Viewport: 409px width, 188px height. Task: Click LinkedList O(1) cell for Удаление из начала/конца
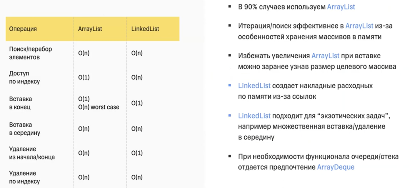tap(137, 153)
